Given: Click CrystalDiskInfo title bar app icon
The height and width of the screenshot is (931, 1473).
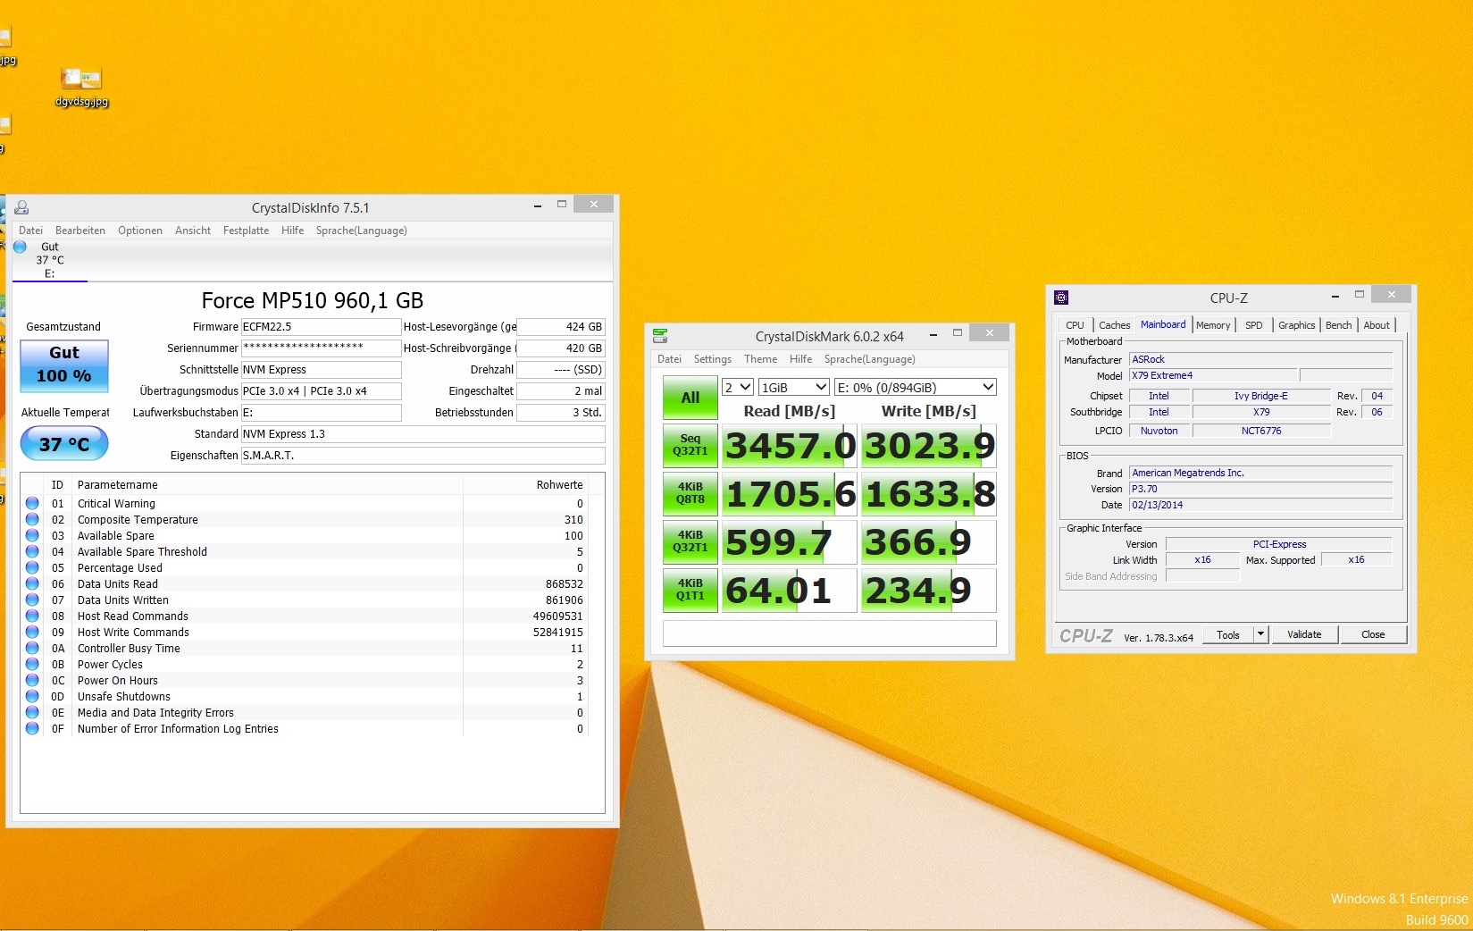Looking at the screenshot, I should point(22,207).
